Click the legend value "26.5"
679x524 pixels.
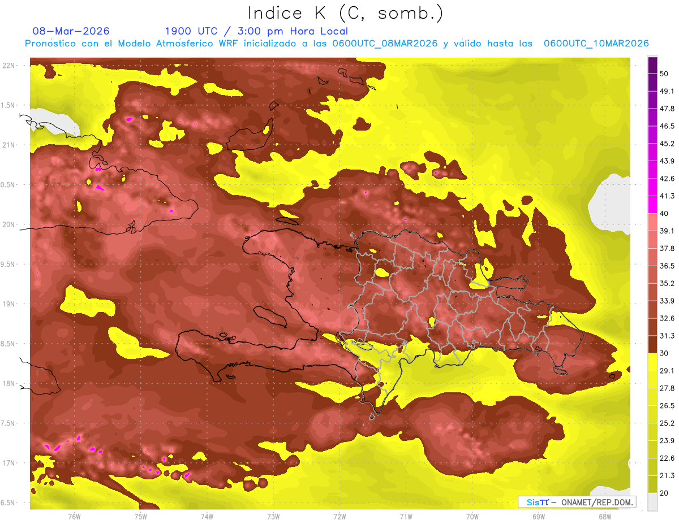pos(667,406)
